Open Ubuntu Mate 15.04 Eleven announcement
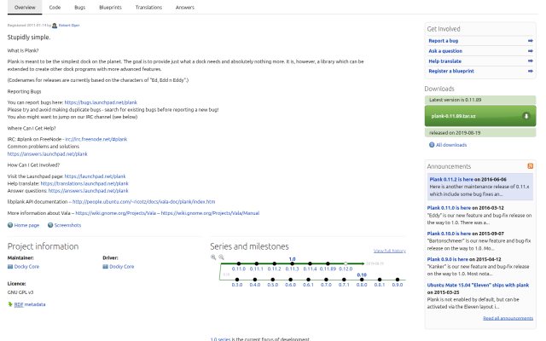The image size is (546, 341). 478,285
